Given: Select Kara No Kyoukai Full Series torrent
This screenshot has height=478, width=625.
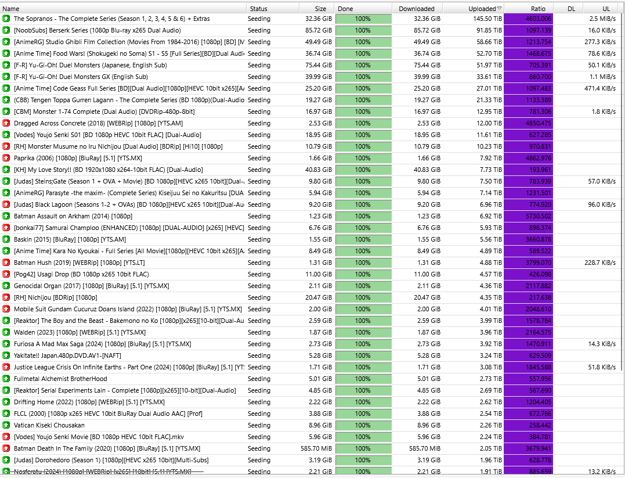Looking at the screenshot, I should (129, 251).
